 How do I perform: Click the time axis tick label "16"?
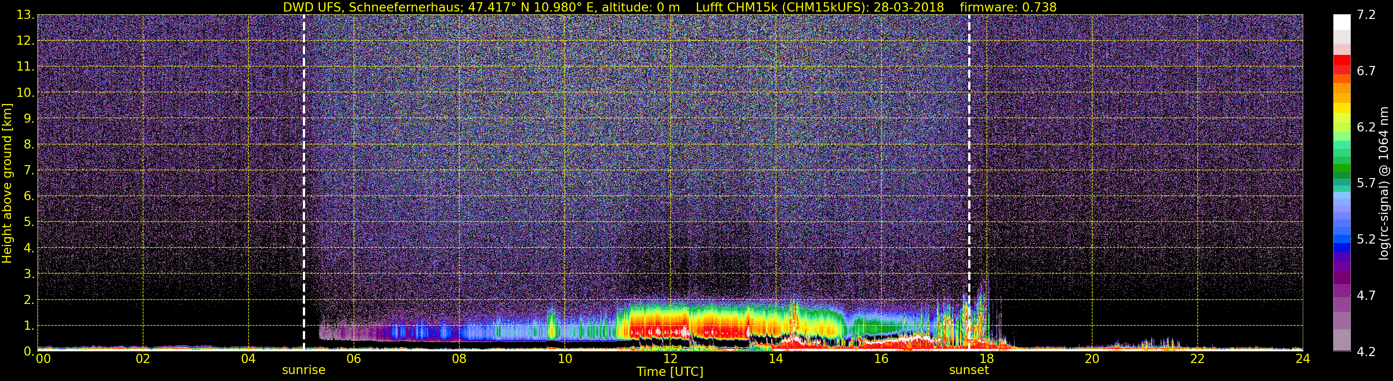pos(881,359)
